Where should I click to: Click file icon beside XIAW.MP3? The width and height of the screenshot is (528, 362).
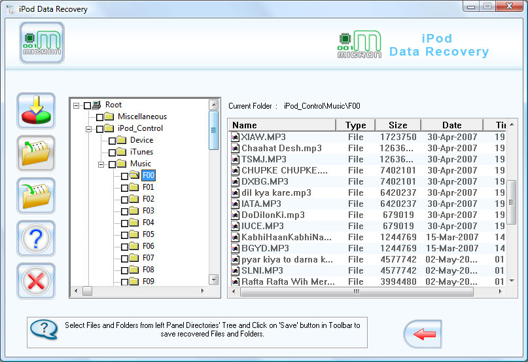coord(235,137)
